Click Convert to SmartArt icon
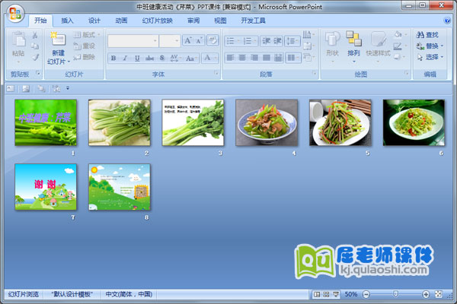The height and width of the screenshot is (304, 457). click(x=308, y=57)
